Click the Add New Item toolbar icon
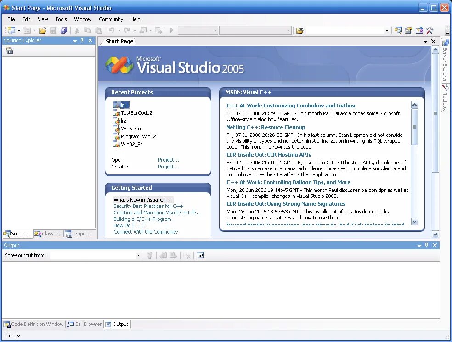The width and height of the screenshot is (452, 342). point(27,30)
